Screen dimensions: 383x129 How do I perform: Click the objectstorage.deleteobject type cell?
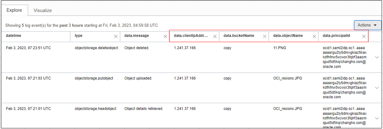[x=96, y=48]
